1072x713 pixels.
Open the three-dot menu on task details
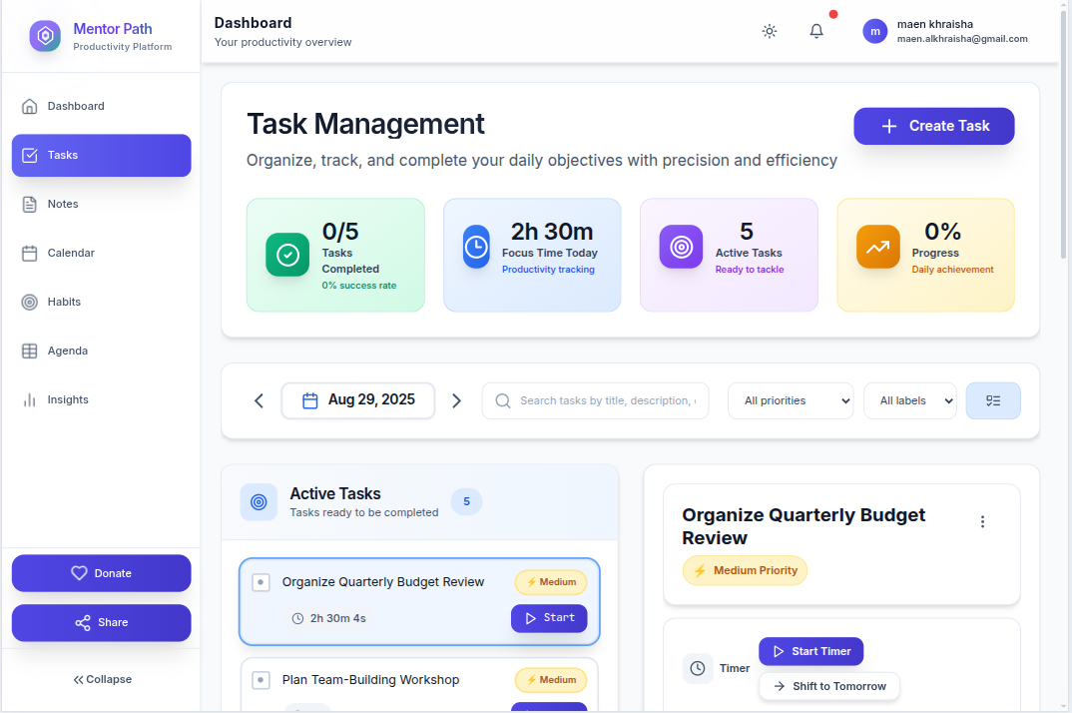click(x=982, y=522)
